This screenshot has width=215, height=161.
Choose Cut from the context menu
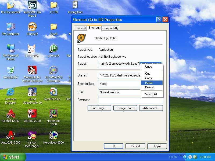pos(152,74)
